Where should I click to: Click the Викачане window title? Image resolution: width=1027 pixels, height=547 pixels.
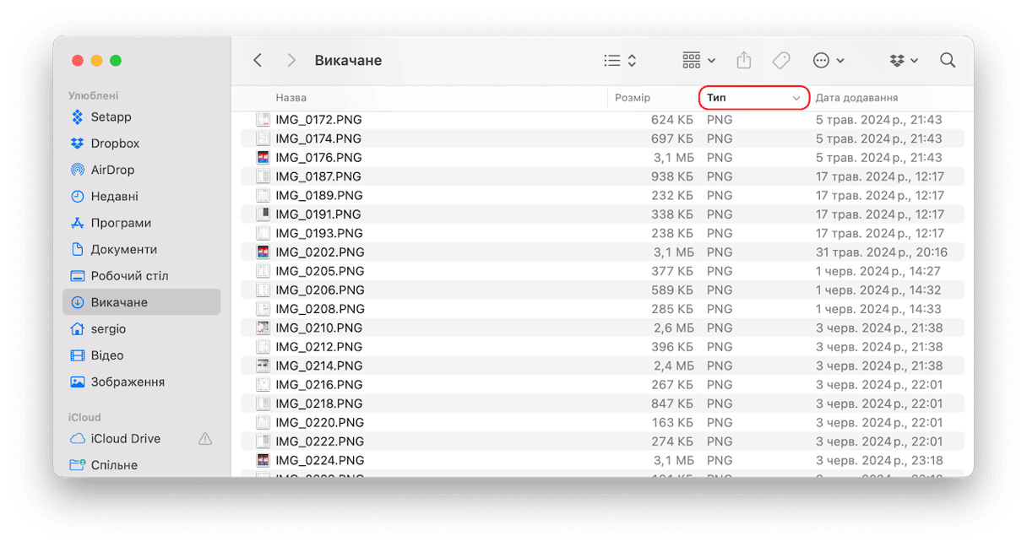[348, 60]
